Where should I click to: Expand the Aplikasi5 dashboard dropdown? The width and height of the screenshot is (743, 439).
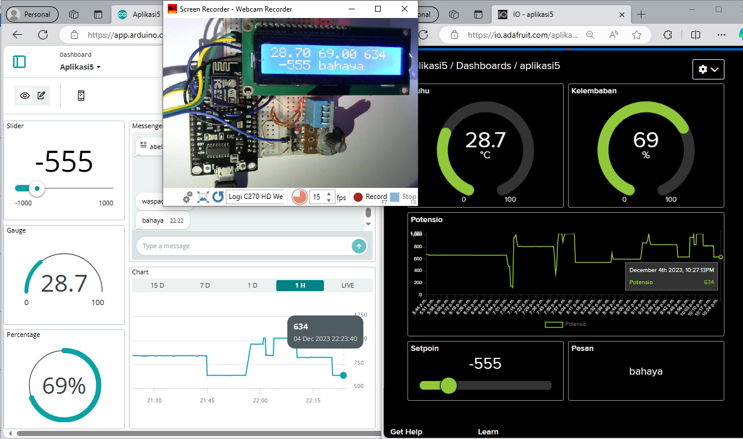[80, 67]
